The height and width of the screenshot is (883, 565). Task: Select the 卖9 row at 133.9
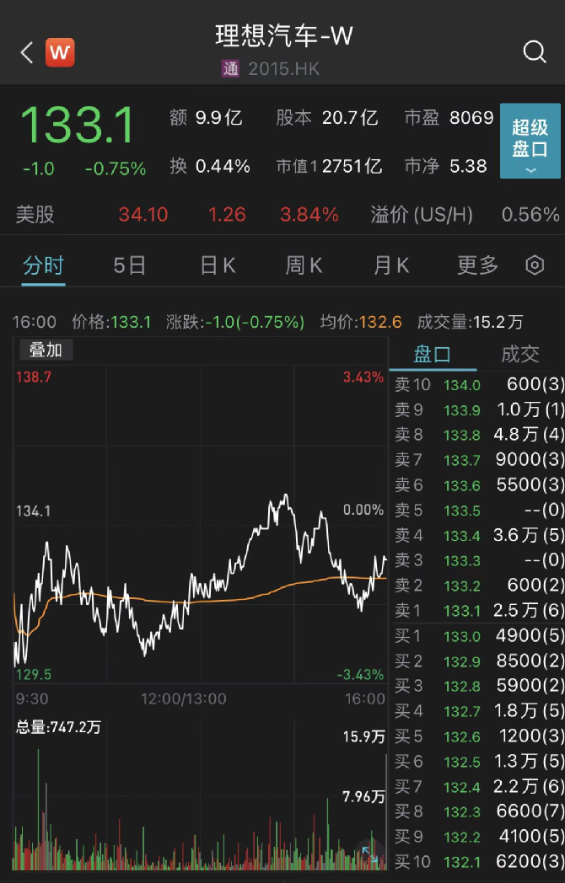477,409
